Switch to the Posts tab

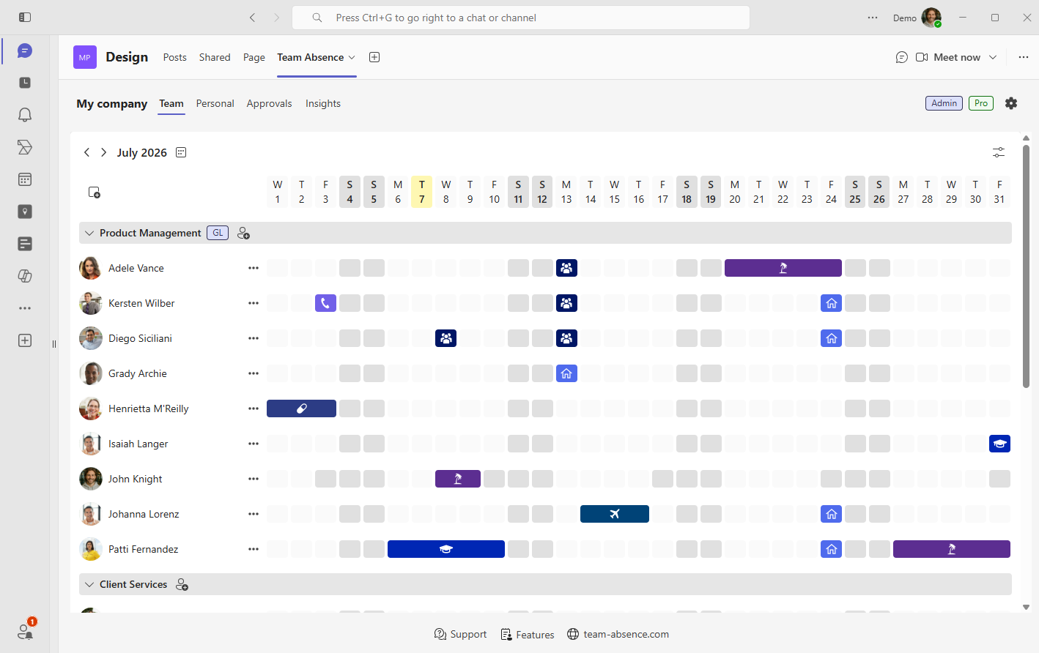[174, 57]
